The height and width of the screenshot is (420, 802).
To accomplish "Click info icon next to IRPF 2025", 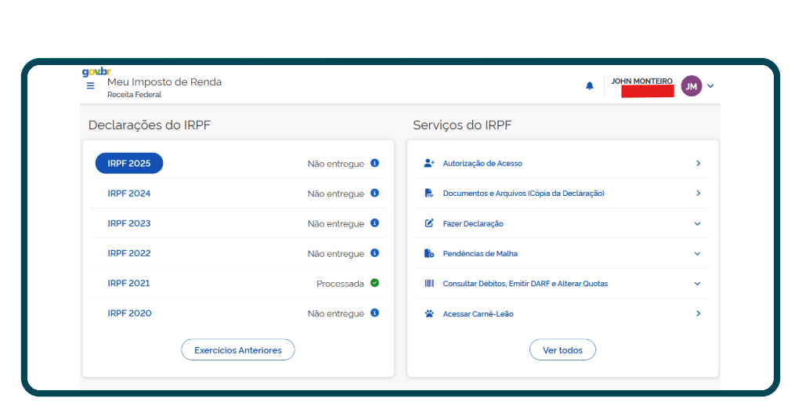I will tap(374, 164).
